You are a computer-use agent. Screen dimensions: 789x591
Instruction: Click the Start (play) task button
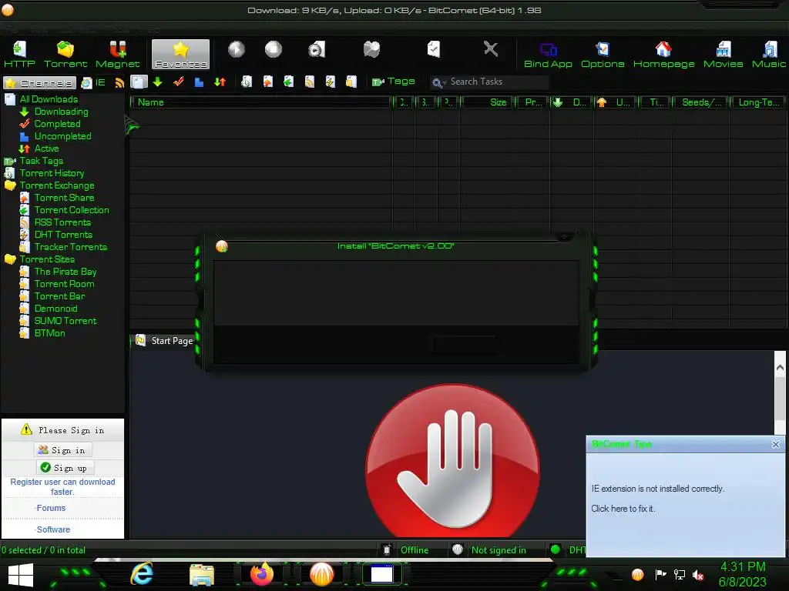[x=236, y=49]
